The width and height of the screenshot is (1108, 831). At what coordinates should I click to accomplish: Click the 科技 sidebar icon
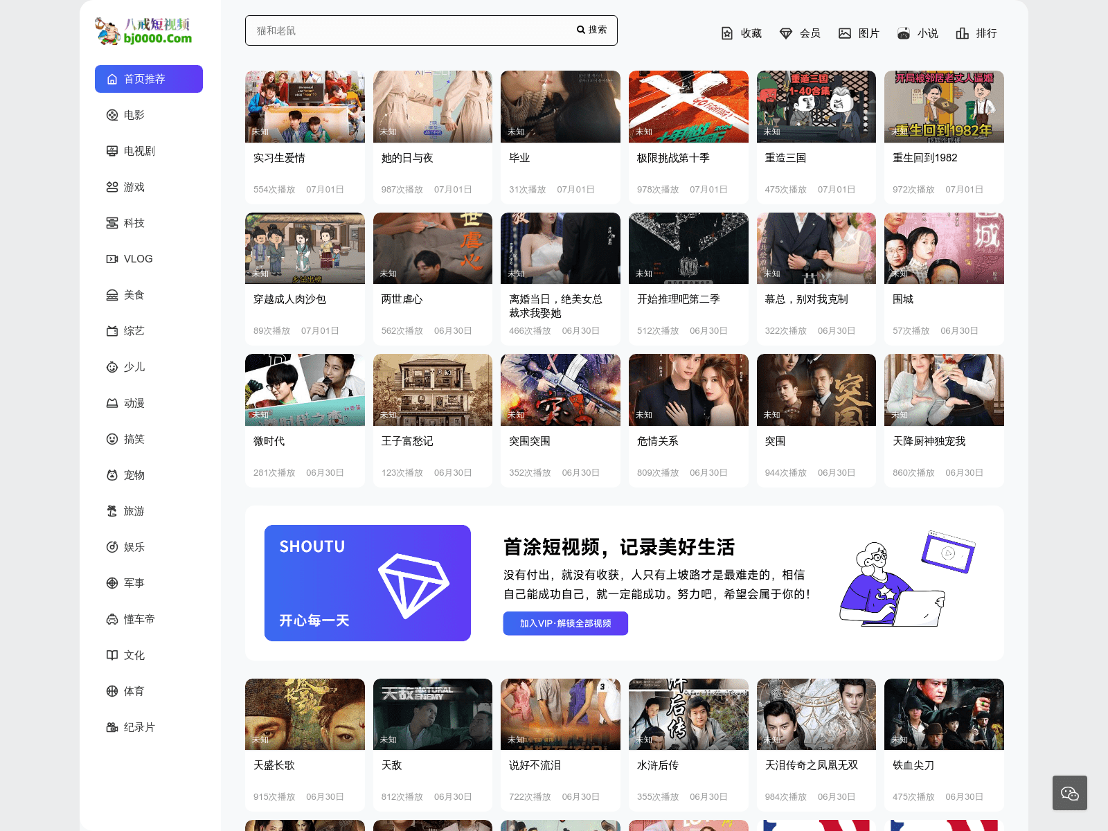pos(112,223)
